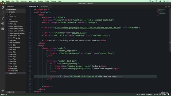Image resolution: width=171 pixels, height=96 pixels.
Task: Select video.mp4 in the explorer
Action: pos(14,69)
